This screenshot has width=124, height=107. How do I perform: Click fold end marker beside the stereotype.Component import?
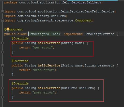[x=2, y=20]
